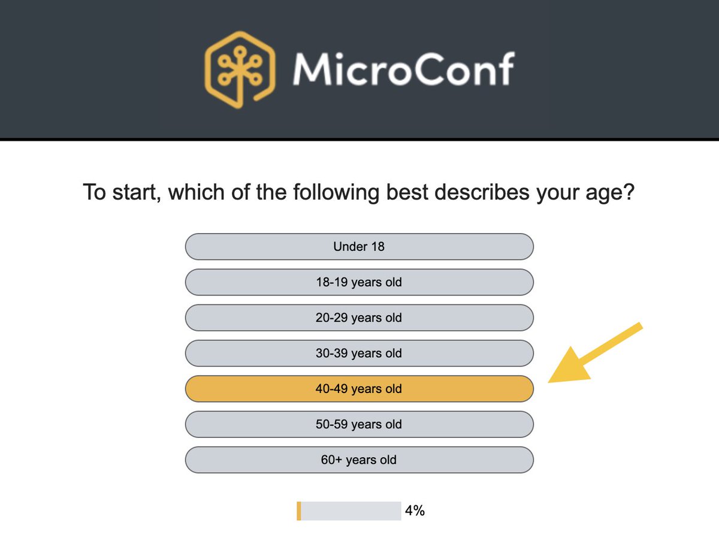Select the 60+ years old option
This screenshot has width=719, height=556.
359,460
